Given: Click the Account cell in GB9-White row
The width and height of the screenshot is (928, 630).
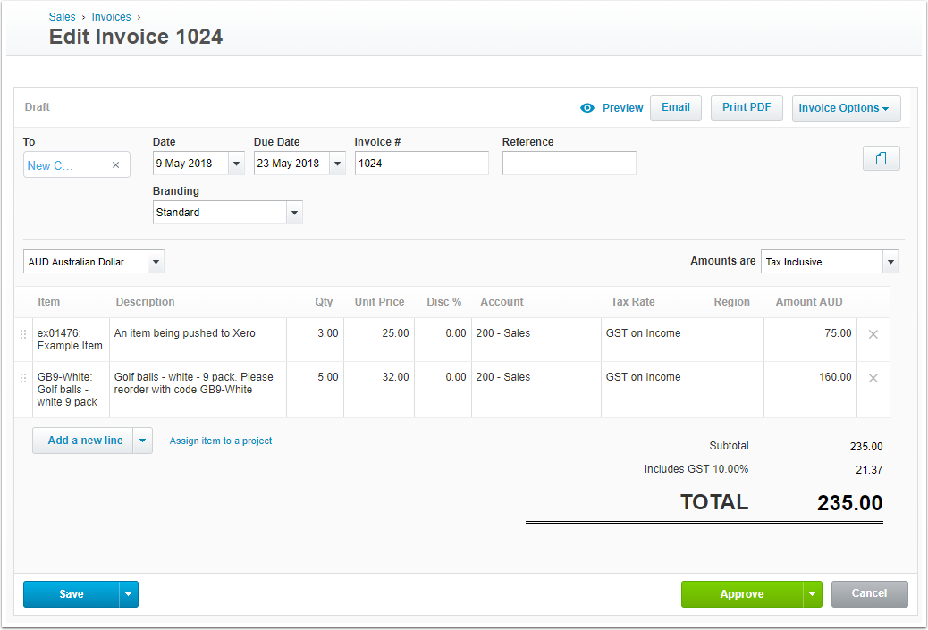Looking at the screenshot, I should click(536, 390).
